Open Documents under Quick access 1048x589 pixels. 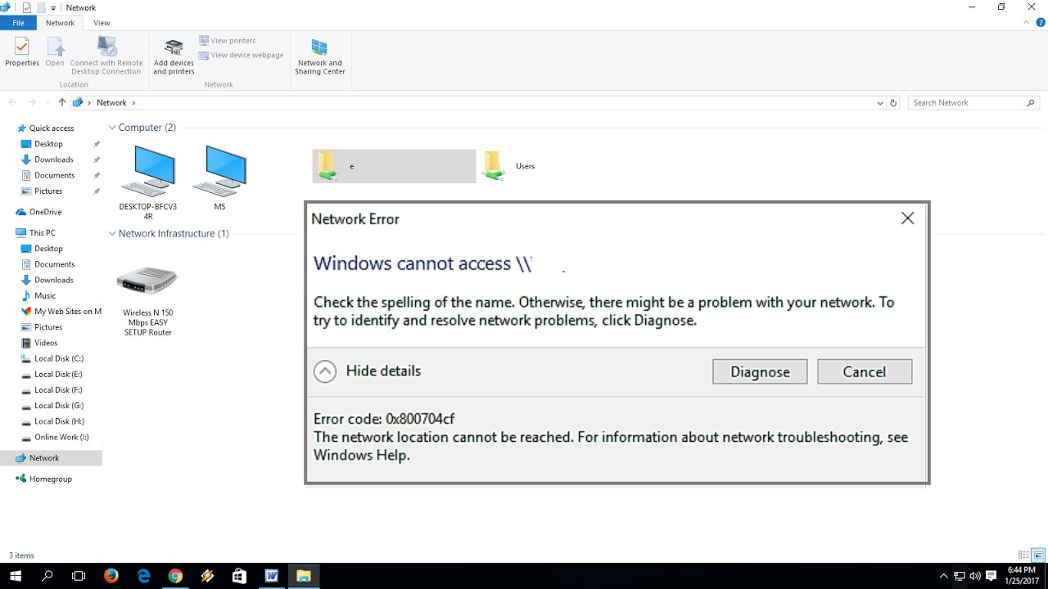(x=54, y=175)
